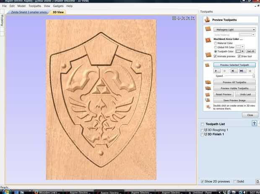260x194 pixels.
Task: Click the waste removal hint icon
Action: tap(208, 107)
